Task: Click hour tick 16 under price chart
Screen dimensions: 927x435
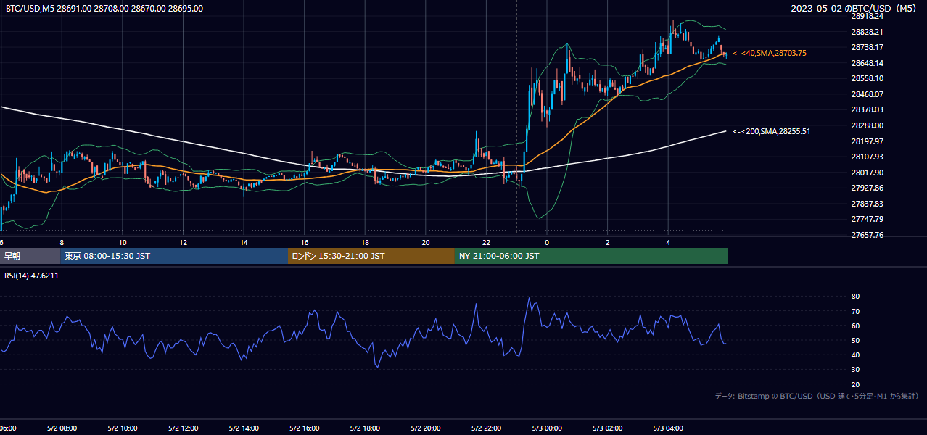Action: [x=305, y=242]
